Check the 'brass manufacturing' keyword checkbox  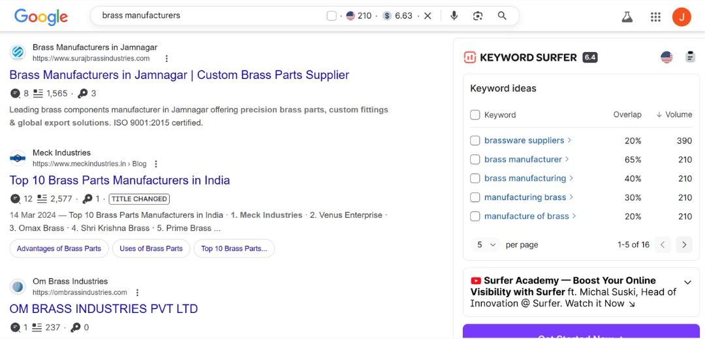pos(475,178)
